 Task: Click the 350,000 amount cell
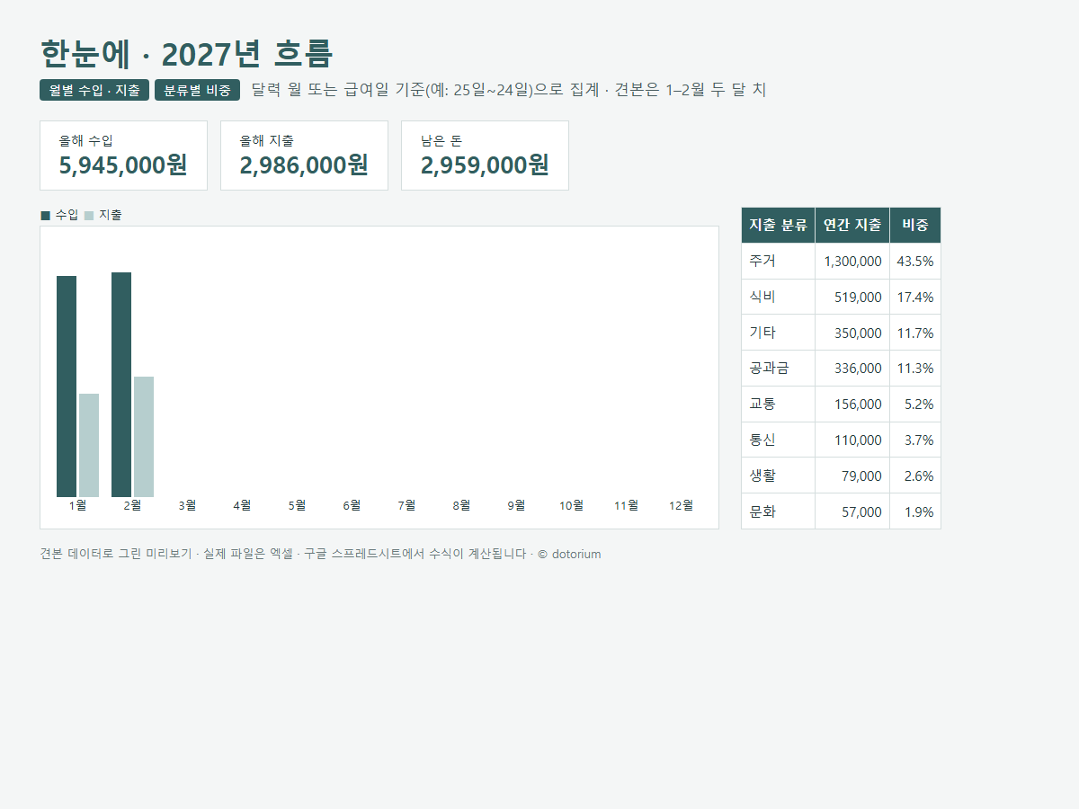(852, 333)
